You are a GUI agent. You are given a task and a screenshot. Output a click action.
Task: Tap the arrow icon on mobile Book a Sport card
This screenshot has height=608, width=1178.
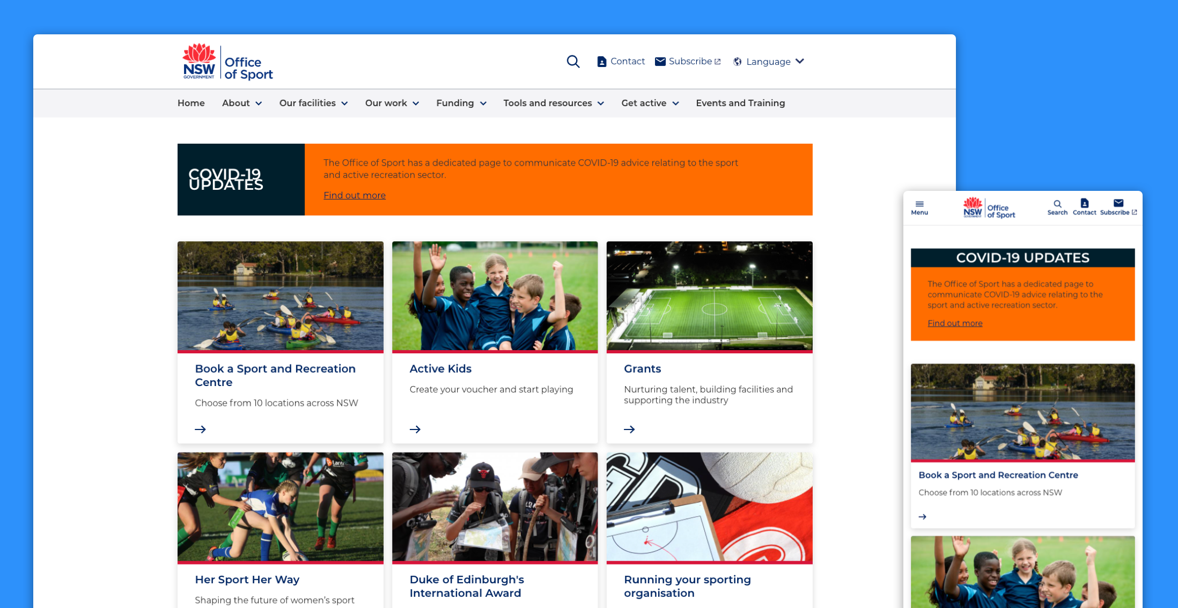point(923,517)
